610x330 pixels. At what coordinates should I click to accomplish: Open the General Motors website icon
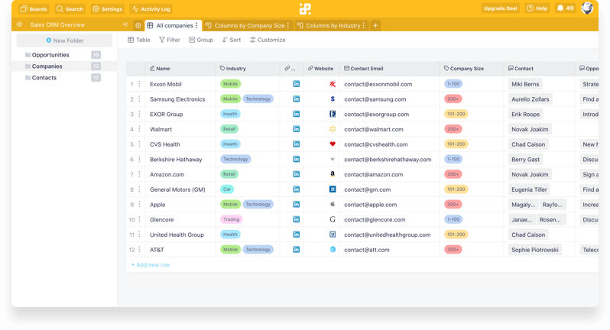click(333, 189)
